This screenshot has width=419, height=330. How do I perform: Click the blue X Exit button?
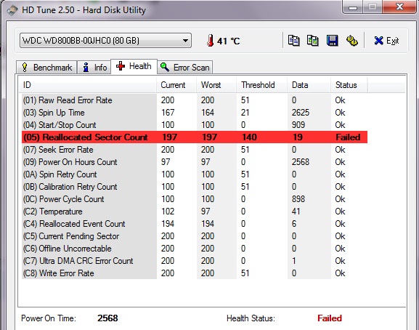click(x=386, y=41)
